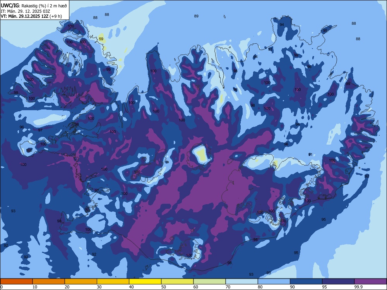
Task: Click the legend scale label '60'
Action: coord(196,287)
